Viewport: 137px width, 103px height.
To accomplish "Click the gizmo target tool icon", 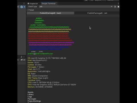I will pos(22,7).
